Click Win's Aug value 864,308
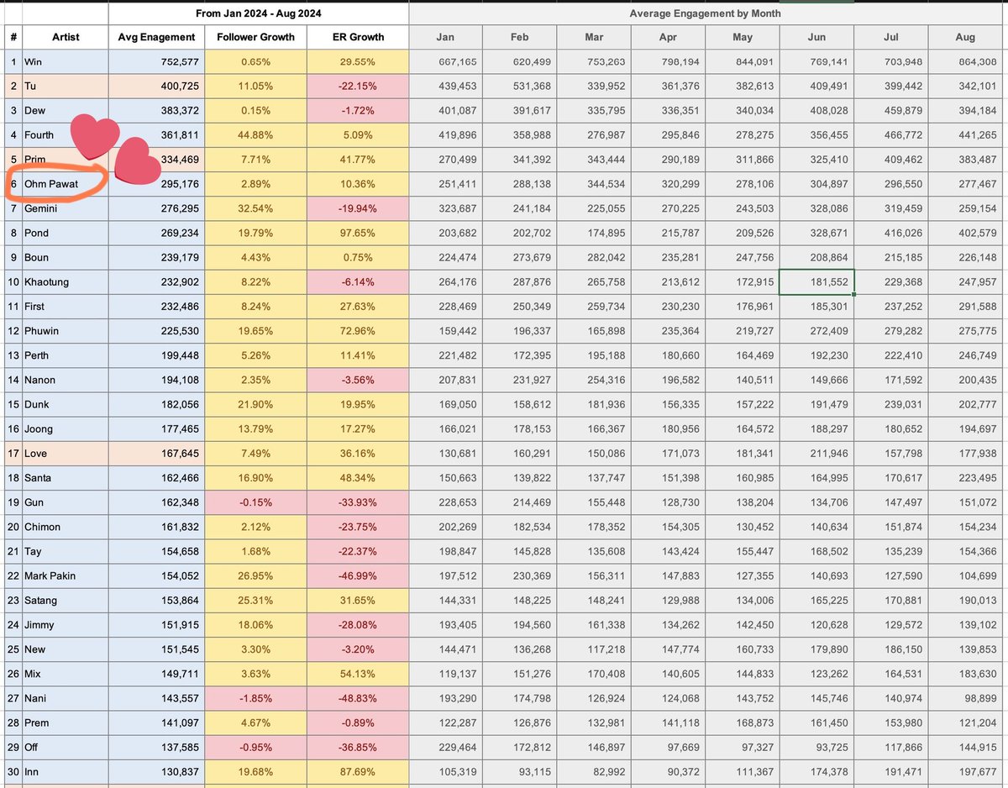The image size is (1008, 788). tap(965, 61)
